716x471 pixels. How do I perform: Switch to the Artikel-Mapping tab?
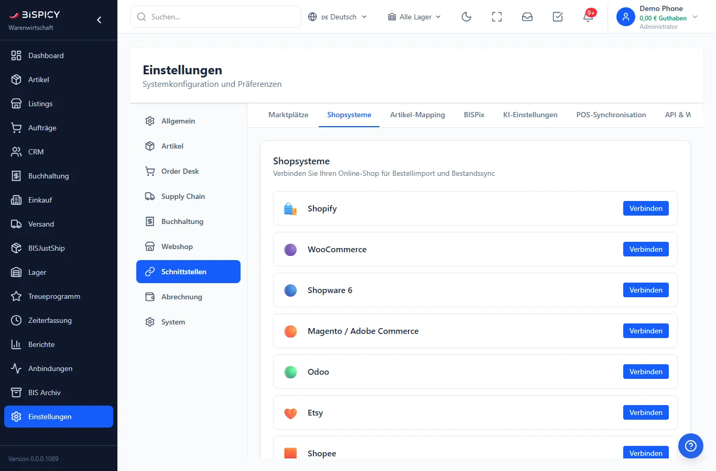coord(417,115)
